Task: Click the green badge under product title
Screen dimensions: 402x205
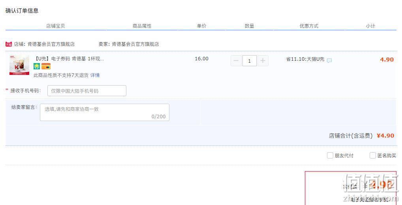Action: (x=37, y=67)
